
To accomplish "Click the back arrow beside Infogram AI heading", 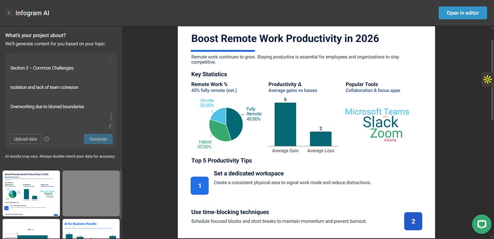I will (8, 13).
